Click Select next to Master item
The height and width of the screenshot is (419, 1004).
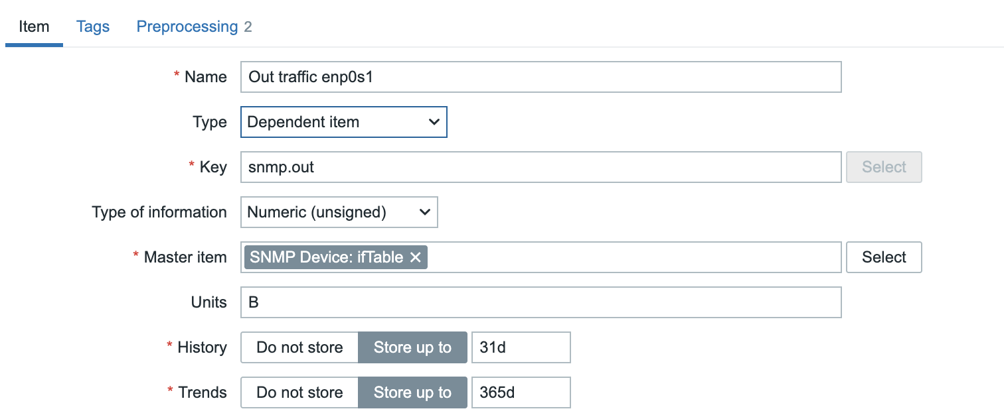883,257
